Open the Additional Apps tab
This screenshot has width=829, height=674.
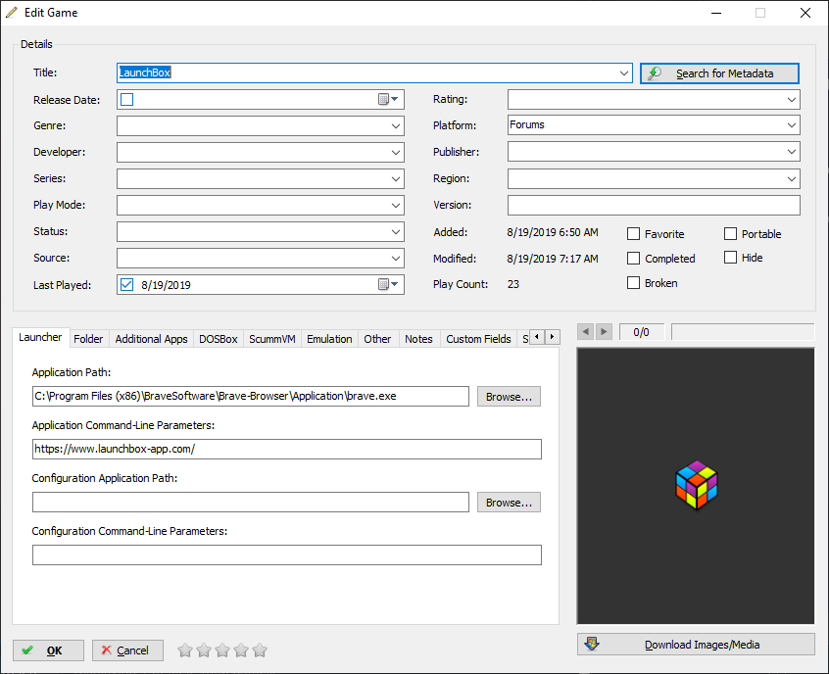click(x=151, y=339)
